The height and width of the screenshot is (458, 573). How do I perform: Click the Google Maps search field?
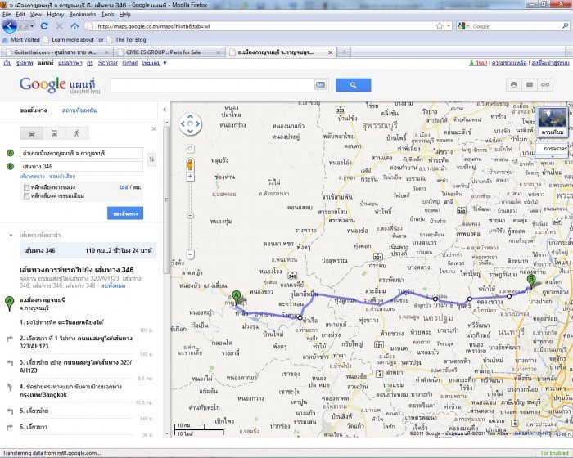pos(212,85)
